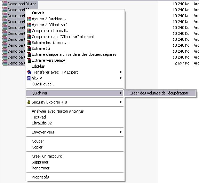
Task: Open EditPlus from context menu
Action: (x=75, y=66)
